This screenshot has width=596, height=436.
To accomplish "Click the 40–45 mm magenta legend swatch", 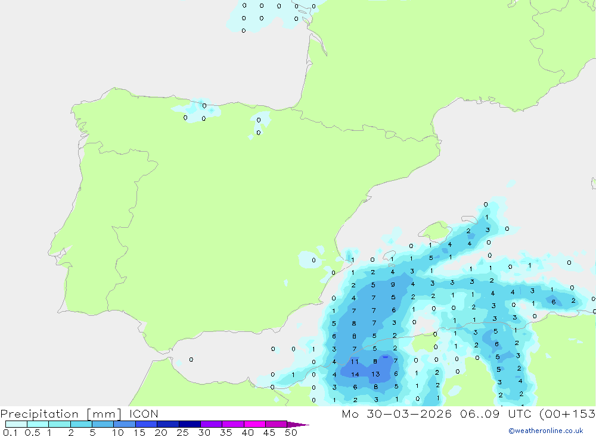I will pyautogui.click(x=254, y=424).
